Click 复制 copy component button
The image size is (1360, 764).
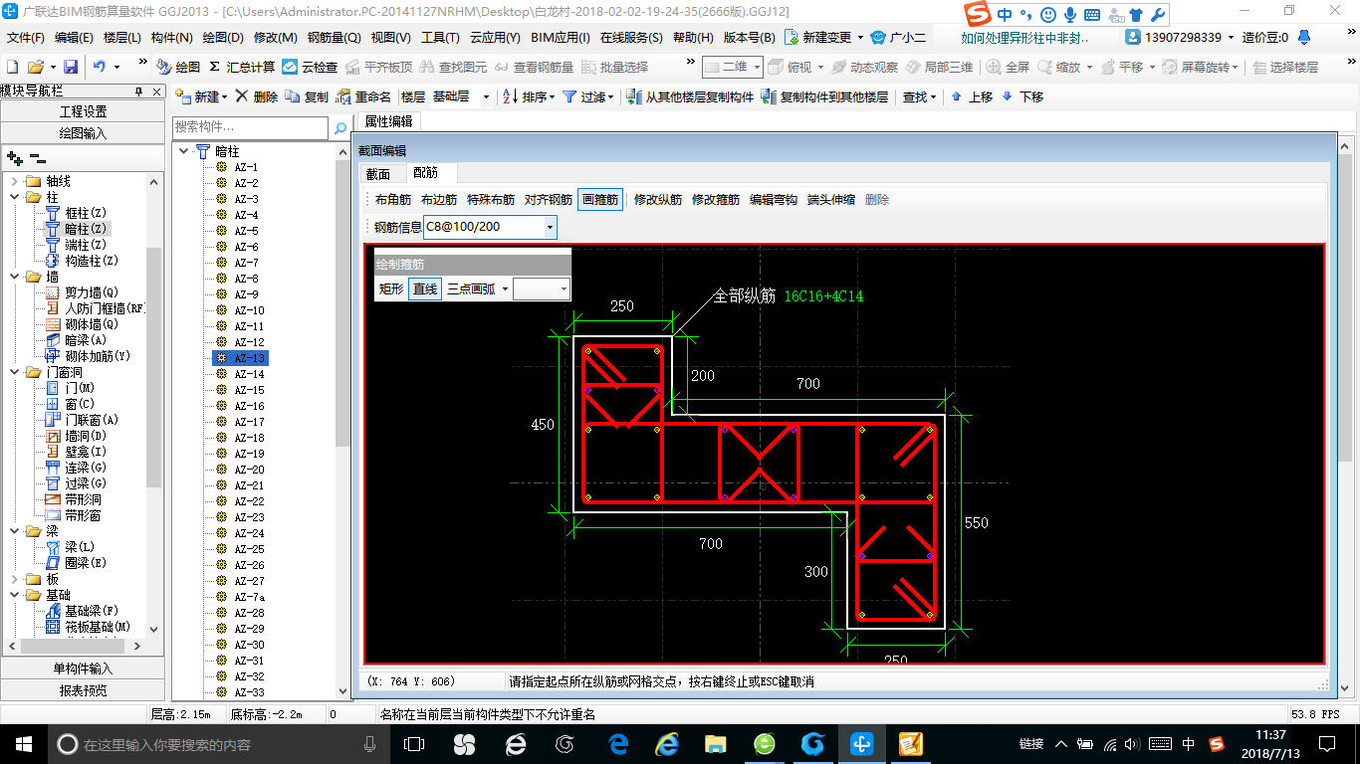pos(307,96)
